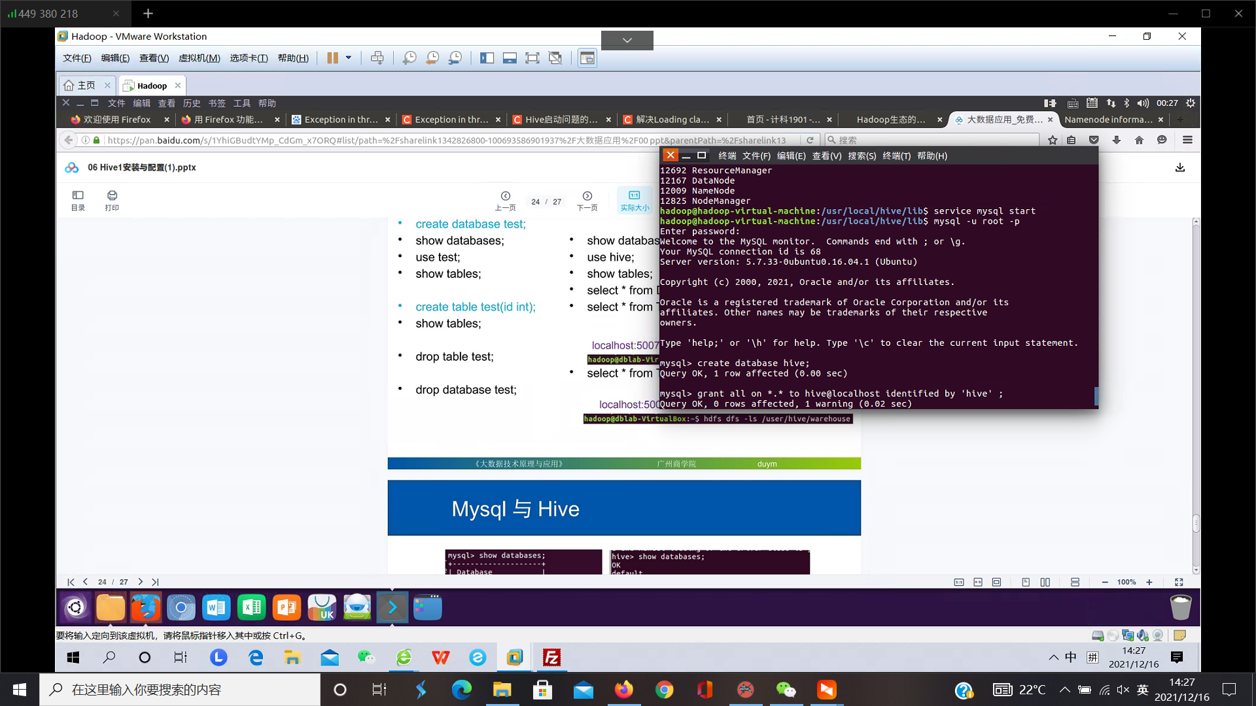
Task: Switch to the Namenode information Firefox tab
Action: coord(1108,120)
